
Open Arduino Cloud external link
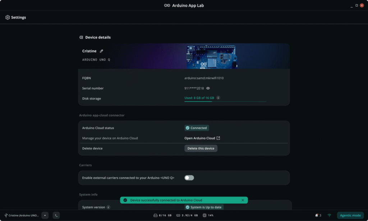point(202,138)
